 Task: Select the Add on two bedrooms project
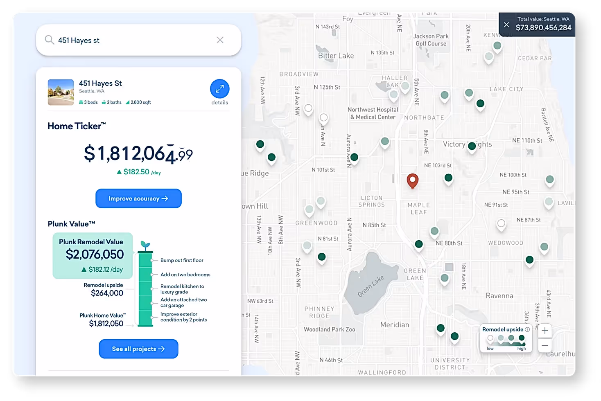pyautogui.click(x=185, y=275)
